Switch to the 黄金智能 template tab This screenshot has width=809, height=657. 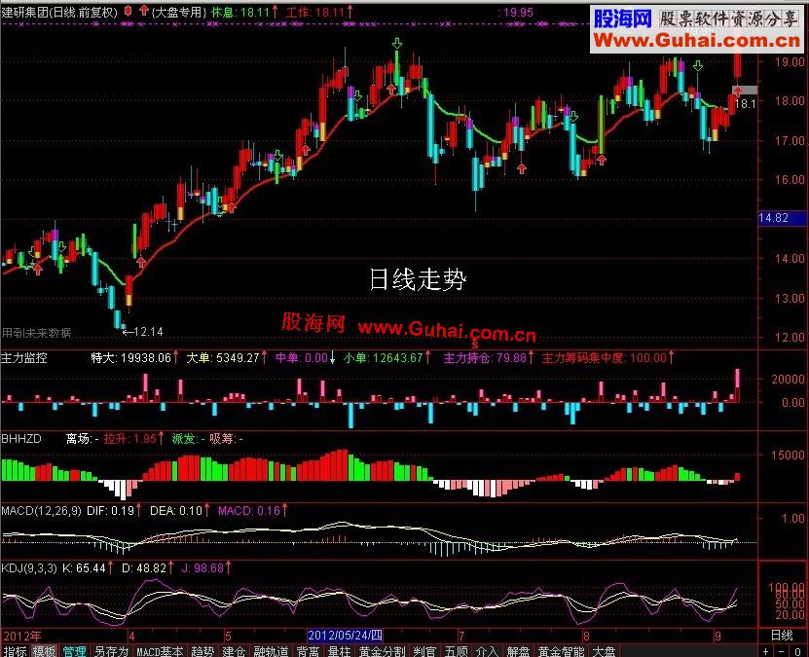click(x=562, y=651)
